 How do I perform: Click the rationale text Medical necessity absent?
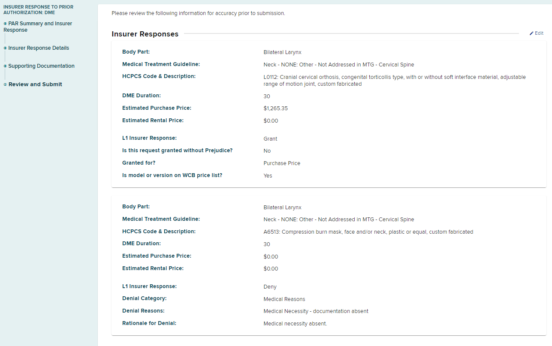pyautogui.click(x=295, y=324)
